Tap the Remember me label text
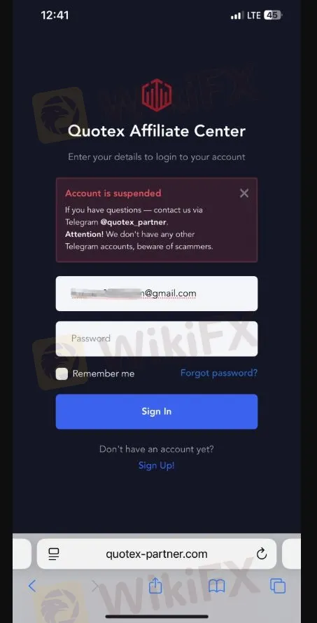 (103, 374)
